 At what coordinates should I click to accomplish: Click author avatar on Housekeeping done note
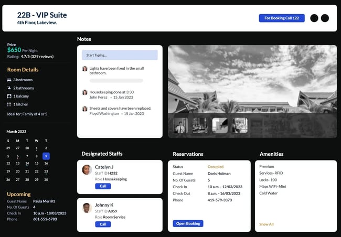(x=84, y=92)
